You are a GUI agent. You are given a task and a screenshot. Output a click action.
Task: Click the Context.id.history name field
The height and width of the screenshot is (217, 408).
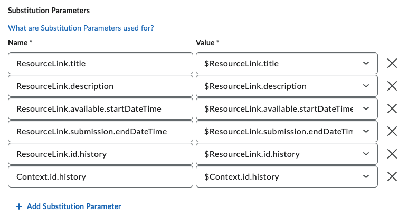click(100, 176)
